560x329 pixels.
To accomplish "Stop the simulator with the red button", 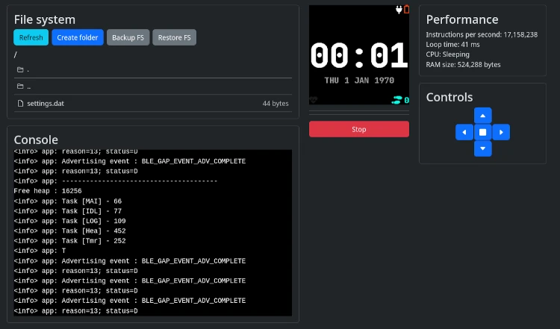I will 358,129.
